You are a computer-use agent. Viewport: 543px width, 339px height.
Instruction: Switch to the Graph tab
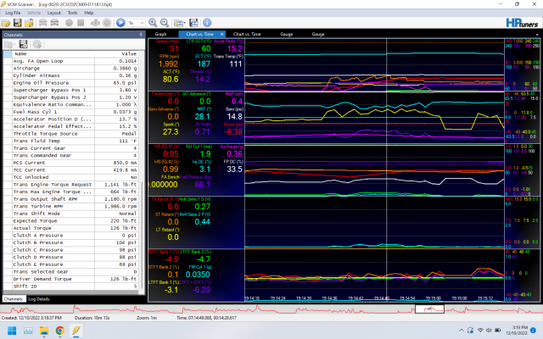tap(160, 34)
